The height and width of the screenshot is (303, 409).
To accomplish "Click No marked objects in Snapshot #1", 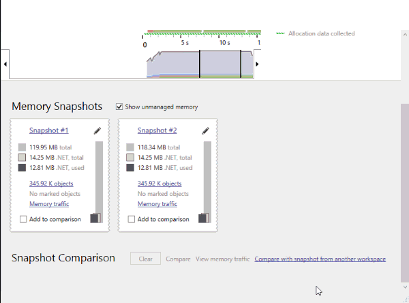I will coord(55,194).
